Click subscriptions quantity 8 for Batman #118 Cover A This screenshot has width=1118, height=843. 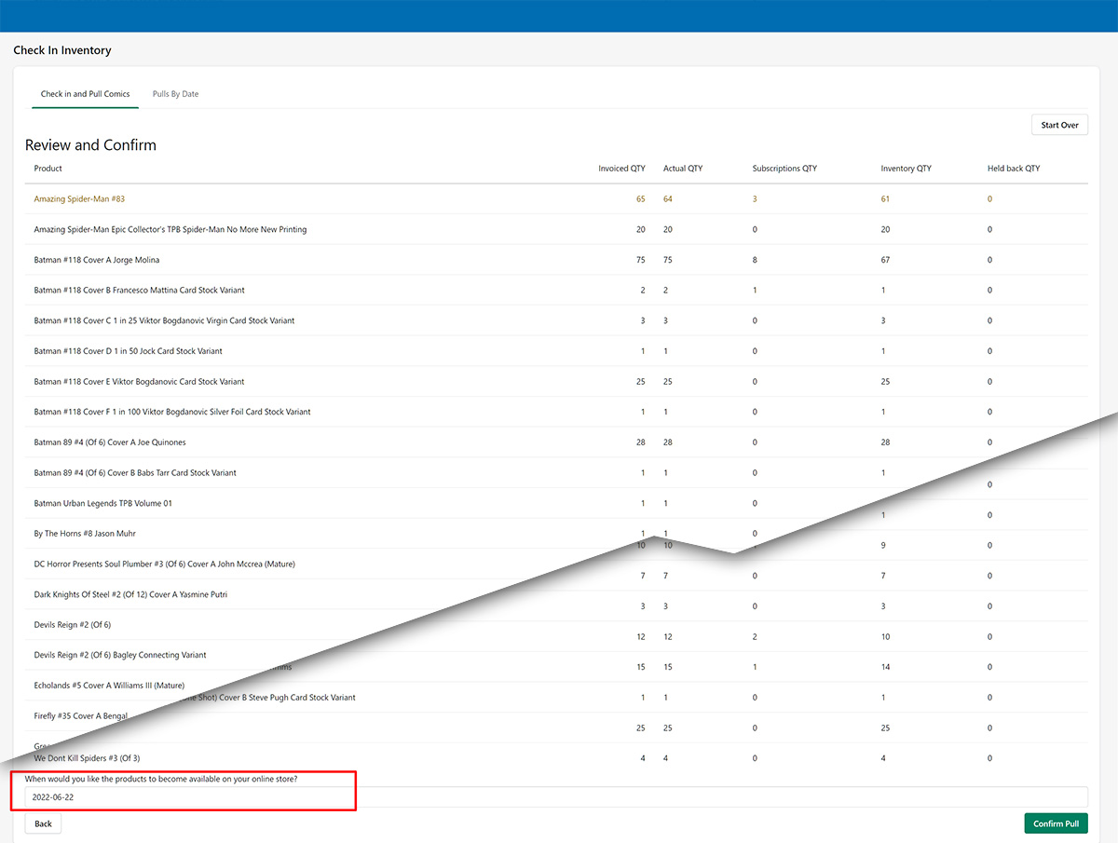point(755,260)
